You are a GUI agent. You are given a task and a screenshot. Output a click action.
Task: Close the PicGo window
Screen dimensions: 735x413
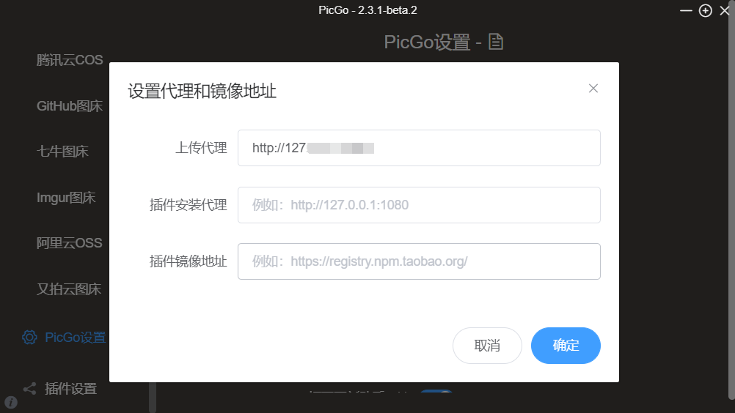(x=724, y=10)
